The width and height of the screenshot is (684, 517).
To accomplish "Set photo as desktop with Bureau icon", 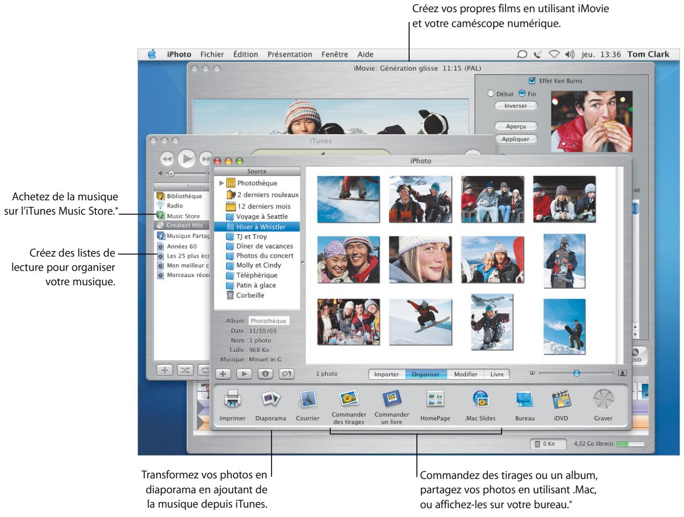I will tap(524, 398).
